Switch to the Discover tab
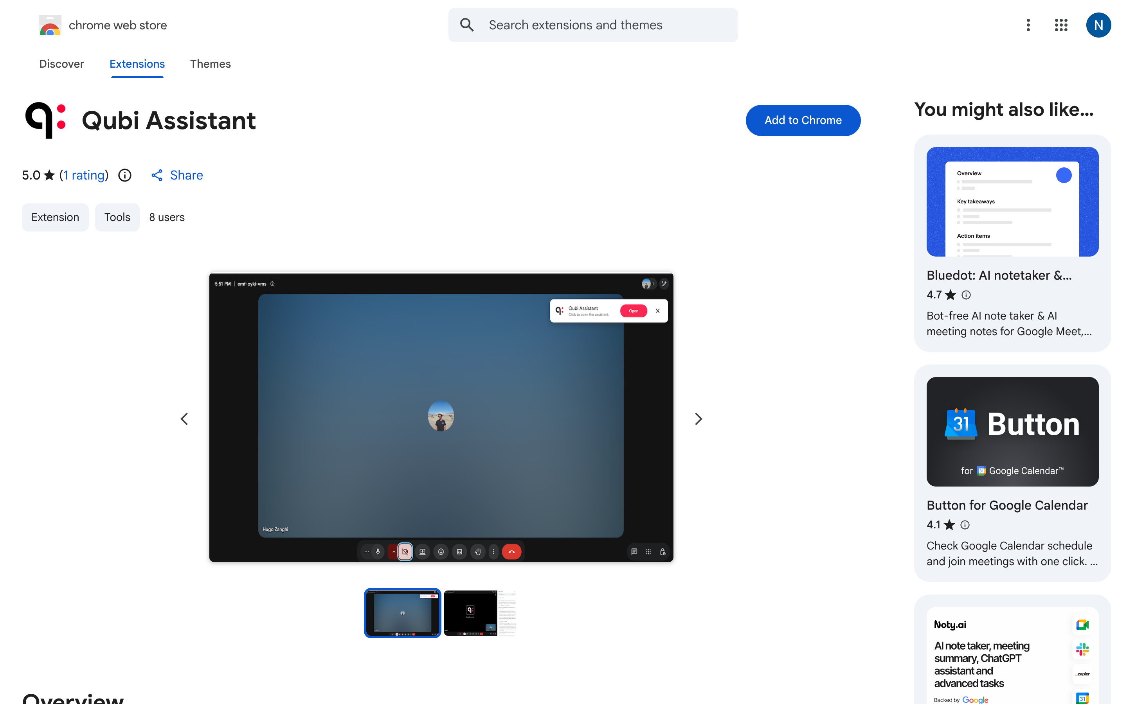 coord(61,64)
